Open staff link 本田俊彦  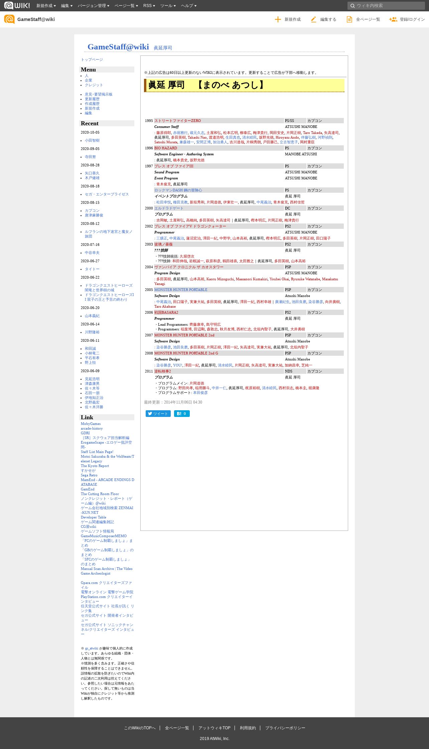click(200, 393)
